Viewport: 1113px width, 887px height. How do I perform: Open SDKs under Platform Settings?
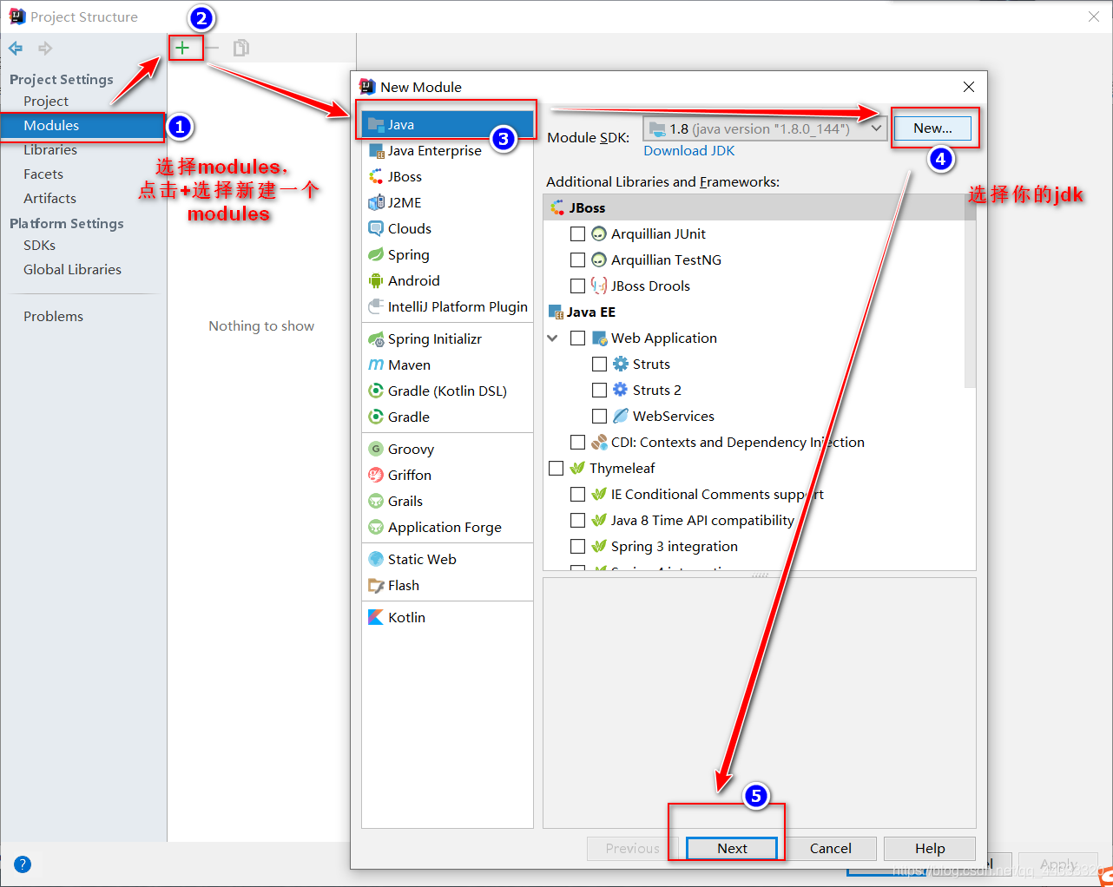39,246
